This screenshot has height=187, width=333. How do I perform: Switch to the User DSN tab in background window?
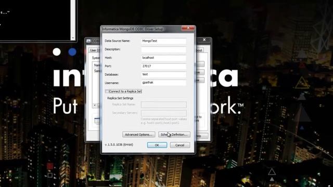(x=95, y=50)
